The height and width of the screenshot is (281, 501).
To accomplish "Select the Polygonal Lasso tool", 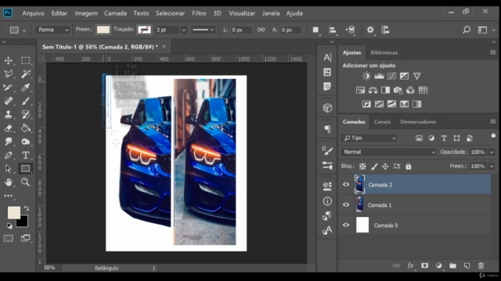I will [9, 73].
